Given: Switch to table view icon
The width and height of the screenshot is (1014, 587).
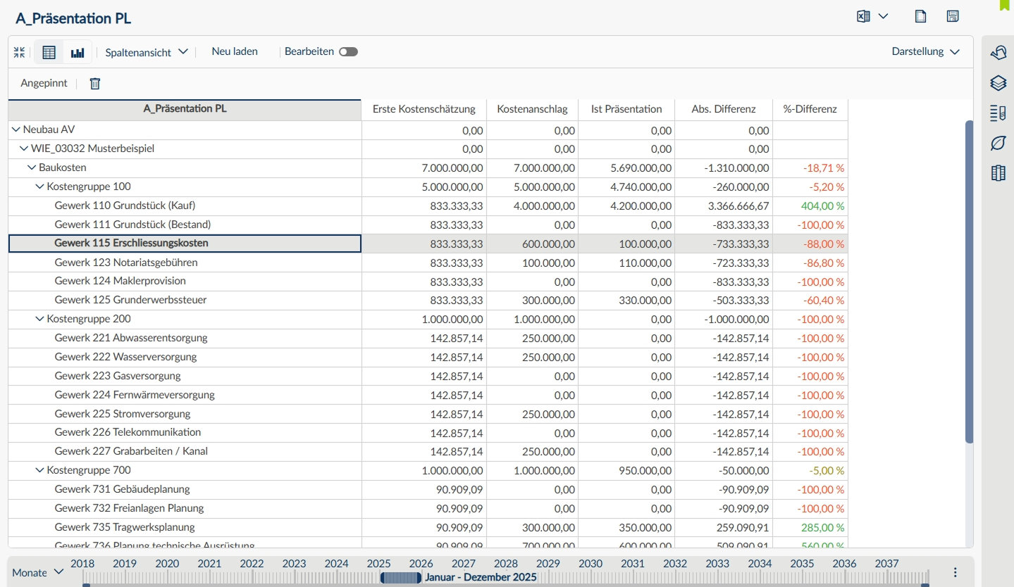Looking at the screenshot, I should (49, 52).
